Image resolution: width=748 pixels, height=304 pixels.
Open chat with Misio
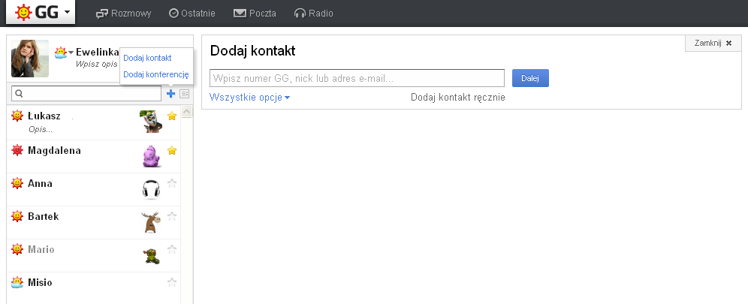tap(93, 287)
